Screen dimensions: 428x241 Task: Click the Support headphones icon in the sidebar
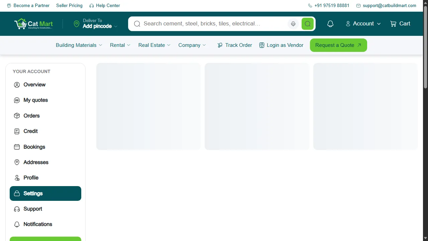[17, 209]
